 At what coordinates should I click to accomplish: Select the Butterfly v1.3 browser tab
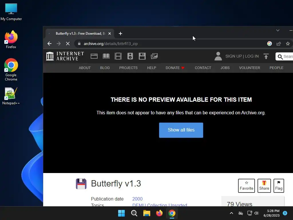80,34
